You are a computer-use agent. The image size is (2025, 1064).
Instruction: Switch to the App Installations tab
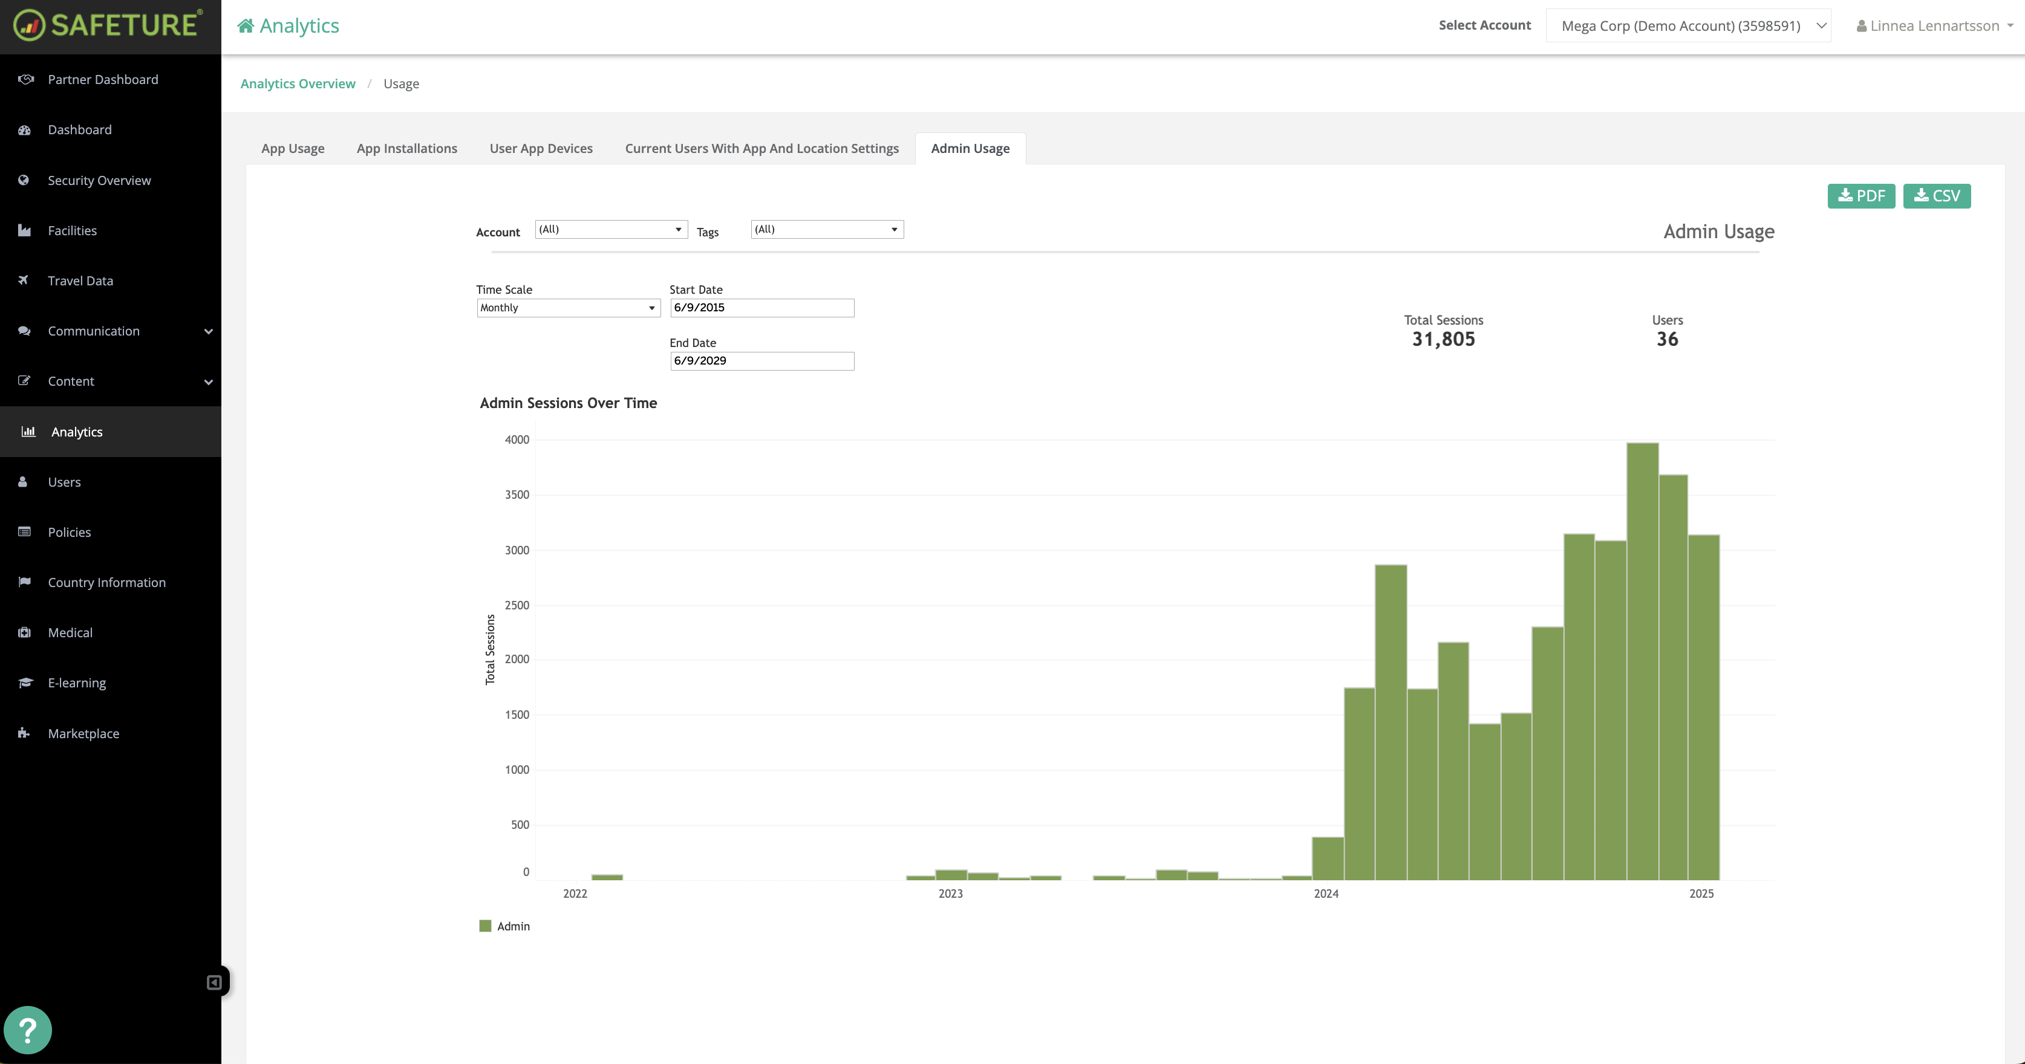pos(406,148)
